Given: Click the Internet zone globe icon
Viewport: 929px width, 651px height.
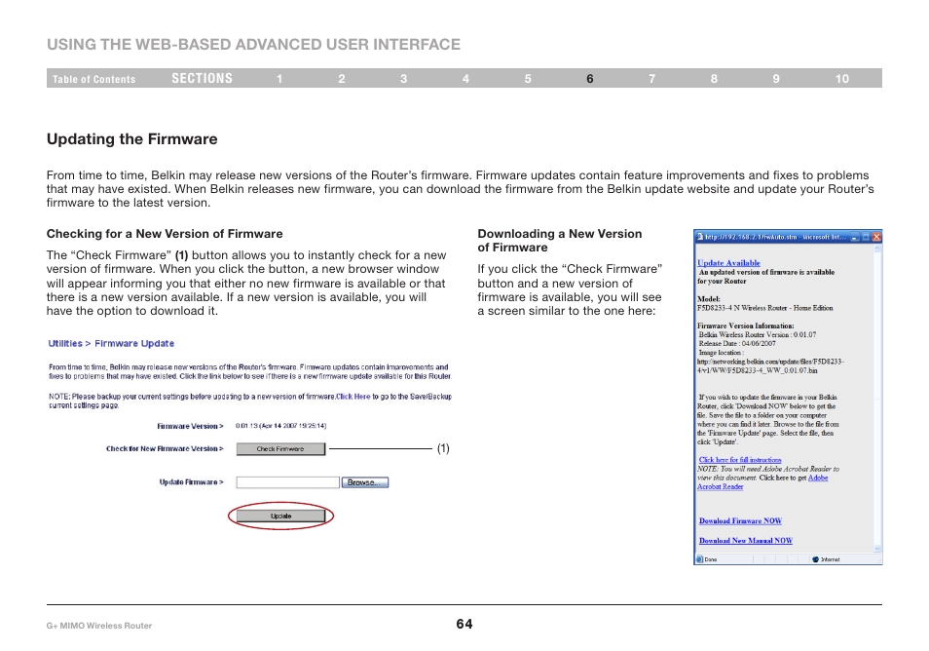Looking at the screenshot, I should tap(815, 559).
